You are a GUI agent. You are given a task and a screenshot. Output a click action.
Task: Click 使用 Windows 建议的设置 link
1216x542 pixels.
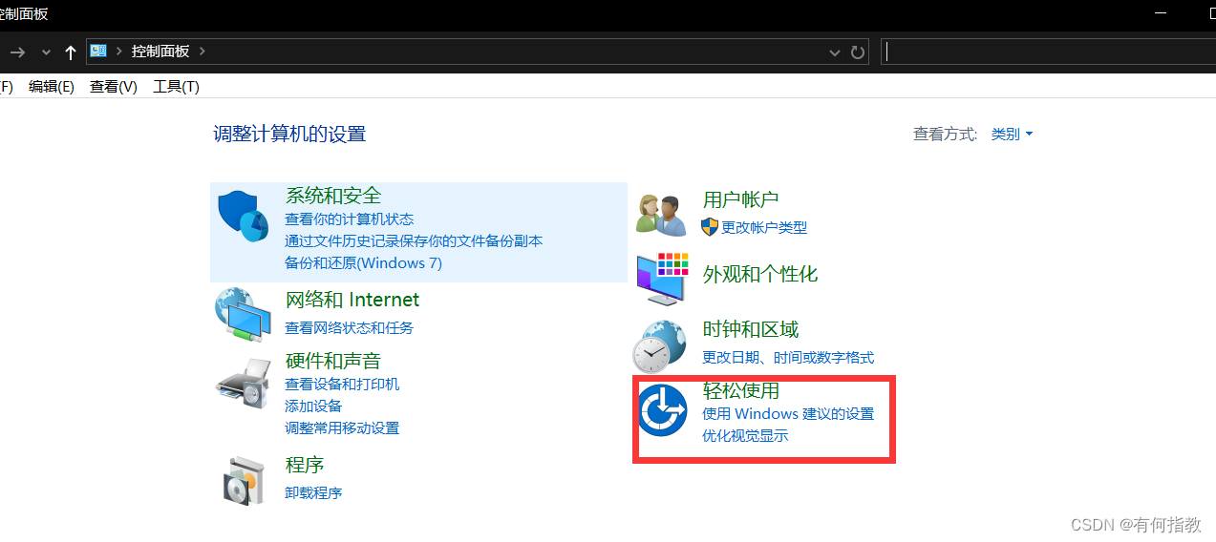pyautogui.click(x=788, y=414)
